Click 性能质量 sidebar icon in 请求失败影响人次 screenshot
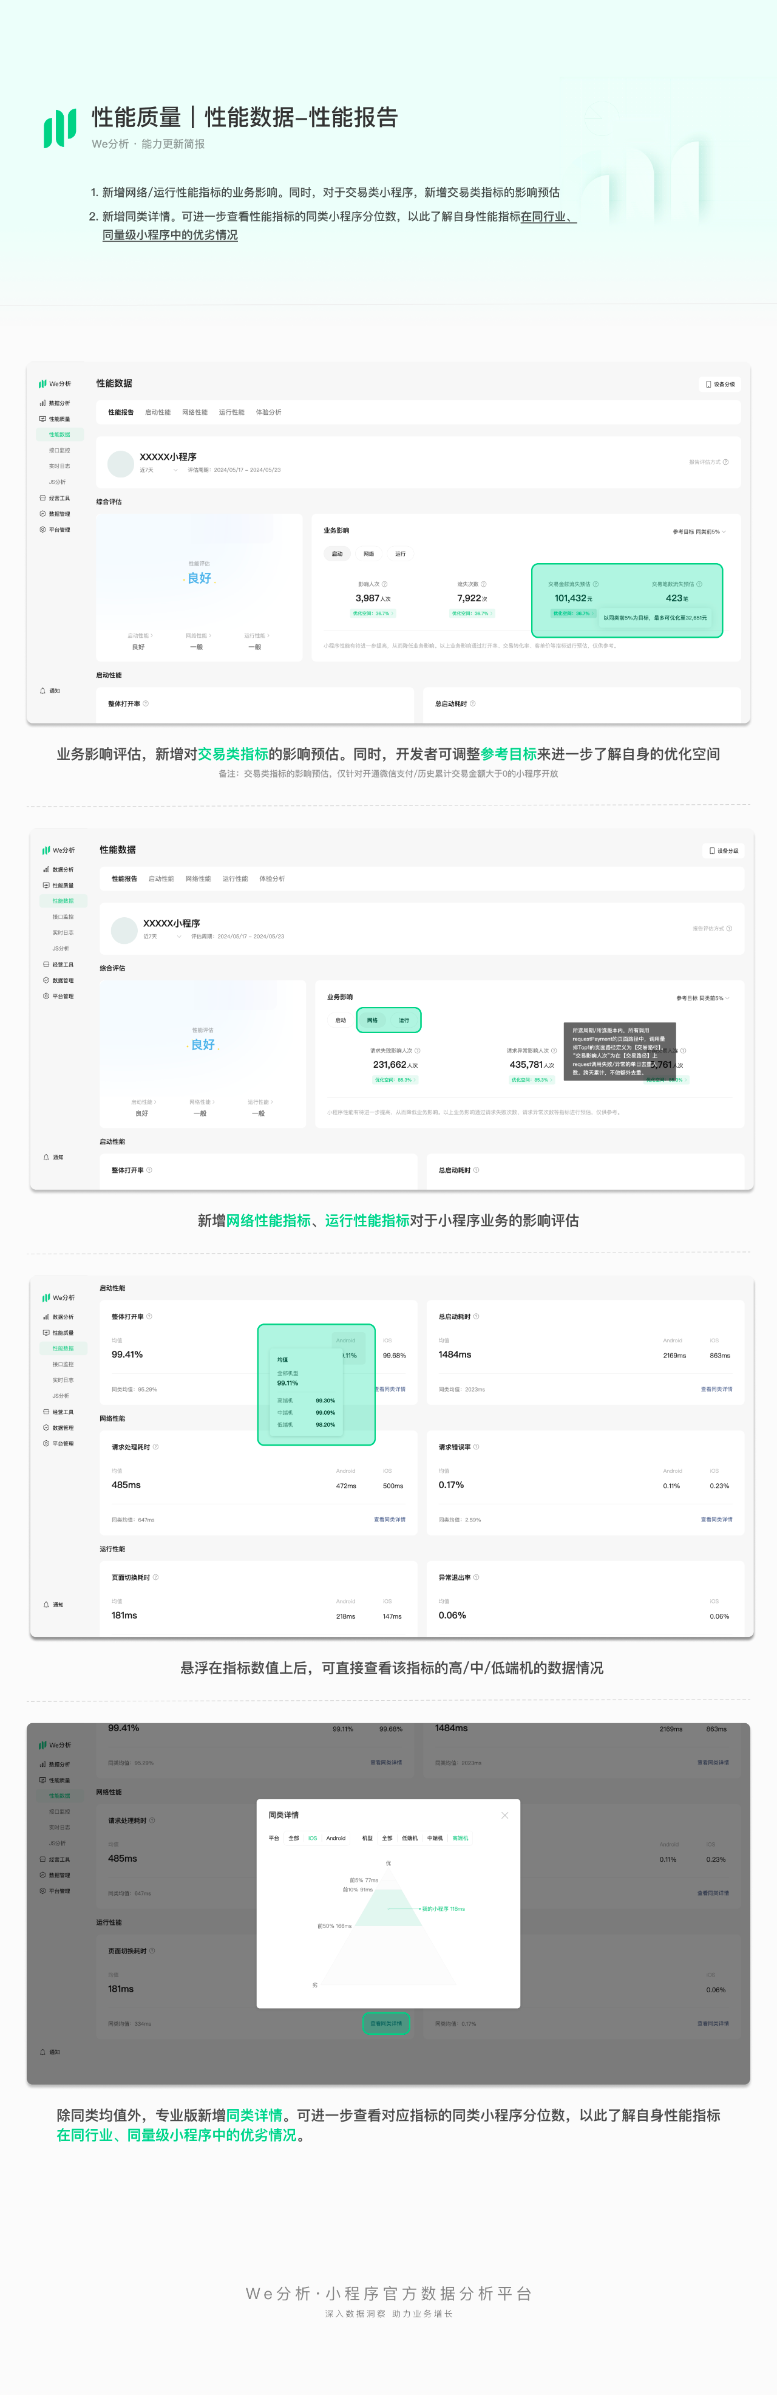This screenshot has width=777, height=2395. (47, 885)
